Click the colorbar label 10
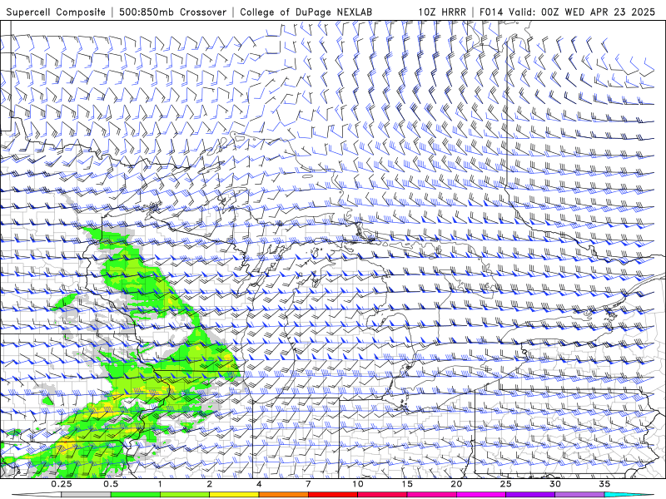 pyautogui.click(x=358, y=484)
